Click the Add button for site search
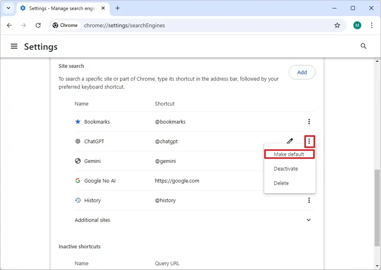This screenshot has width=381, height=270. [302, 72]
